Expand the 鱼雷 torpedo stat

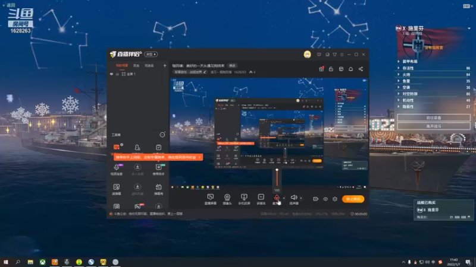tap(433, 81)
